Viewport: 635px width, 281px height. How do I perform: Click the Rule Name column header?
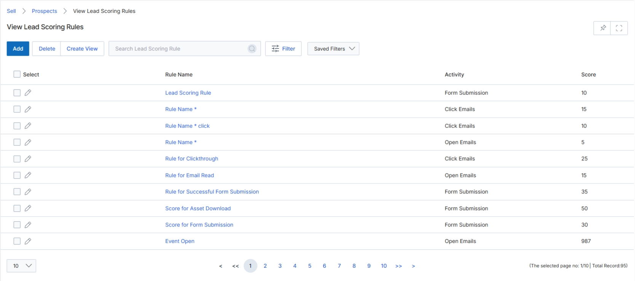pos(179,75)
